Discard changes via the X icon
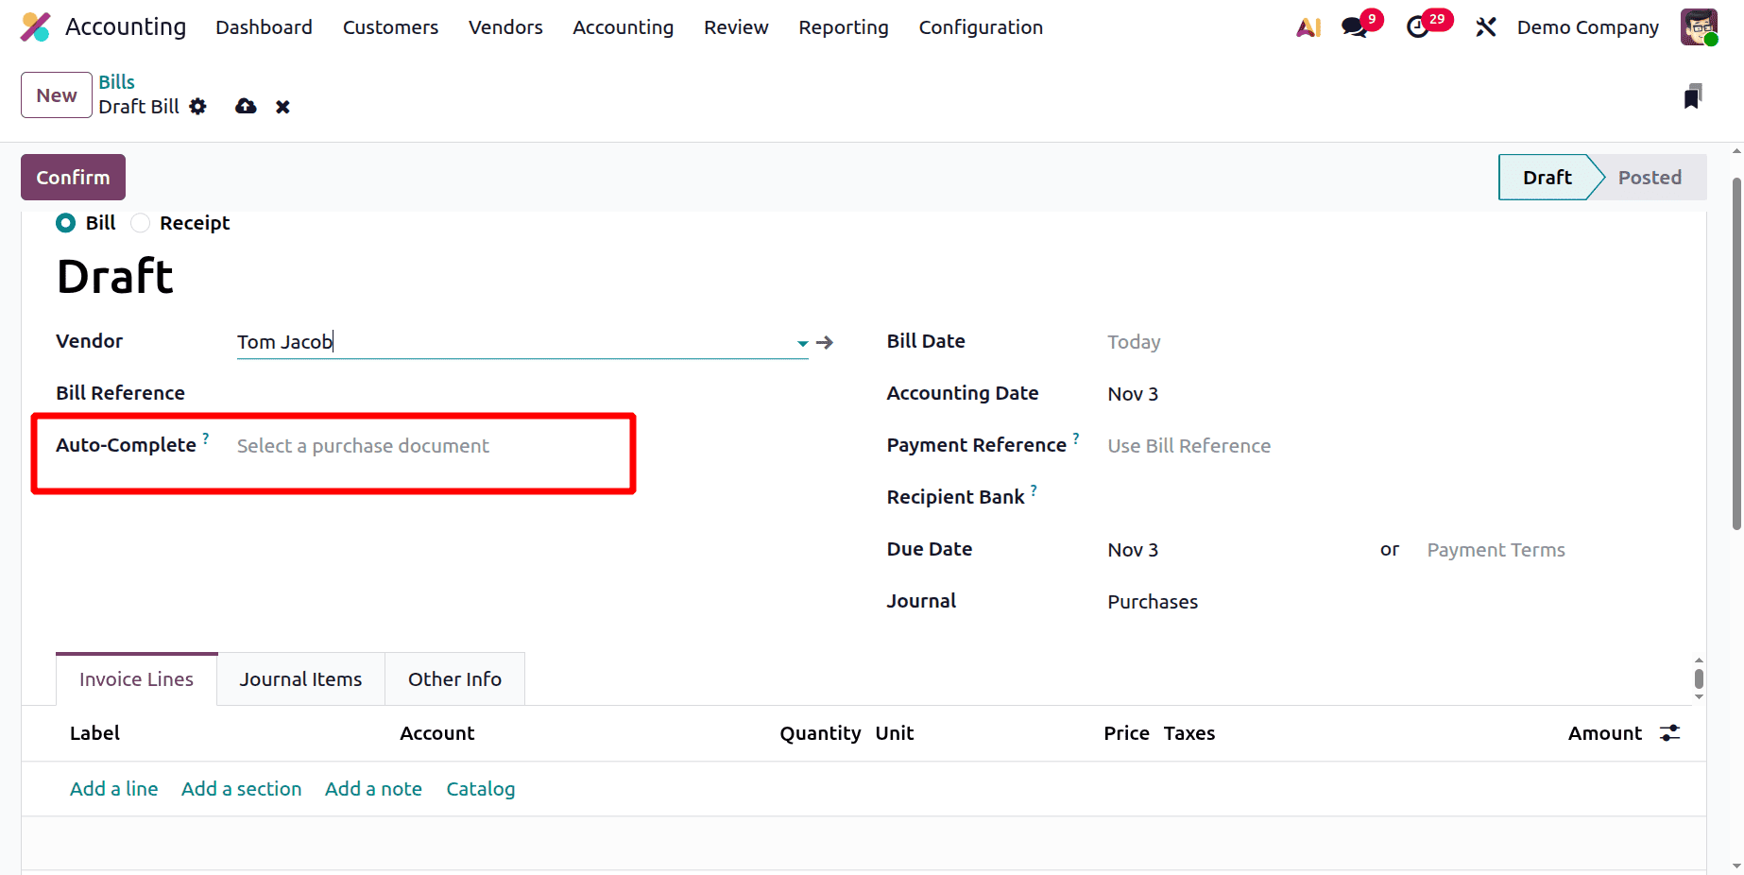The width and height of the screenshot is (1744, 875). [282, 107]
